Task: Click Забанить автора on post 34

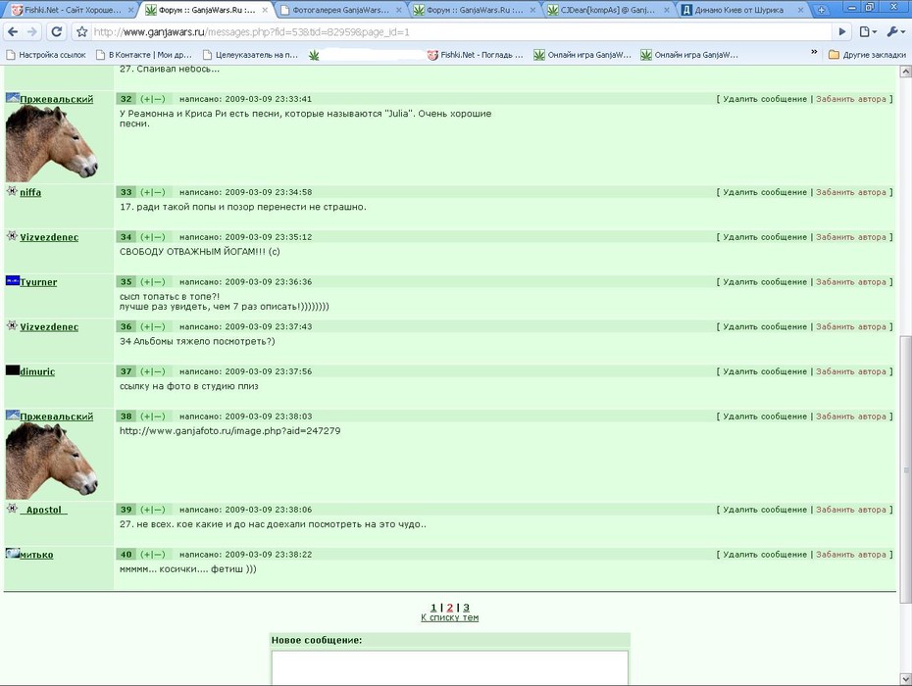Action: coord(851,237)
